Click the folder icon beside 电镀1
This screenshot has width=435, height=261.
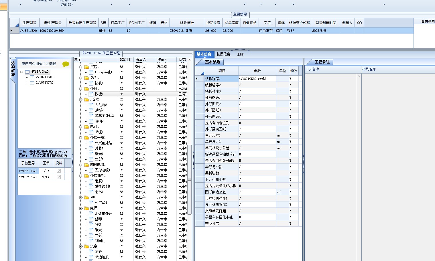pyautogui.click(x=86, y=126)
